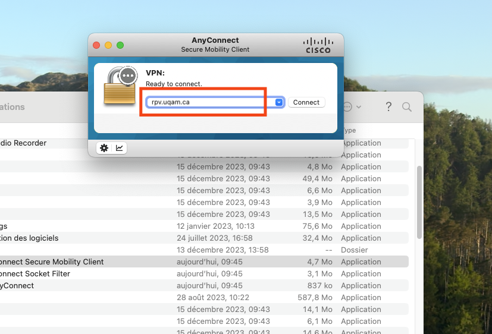Click Finder search magnifier icon

(407, 107)
